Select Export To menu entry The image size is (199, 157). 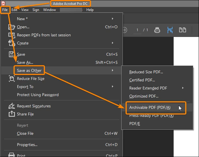(x=62, y=87)
